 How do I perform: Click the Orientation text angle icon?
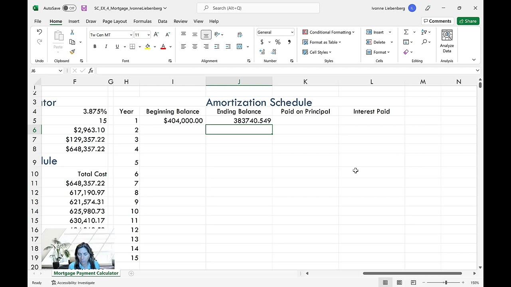pyautogui.click(x=217, y=35)
